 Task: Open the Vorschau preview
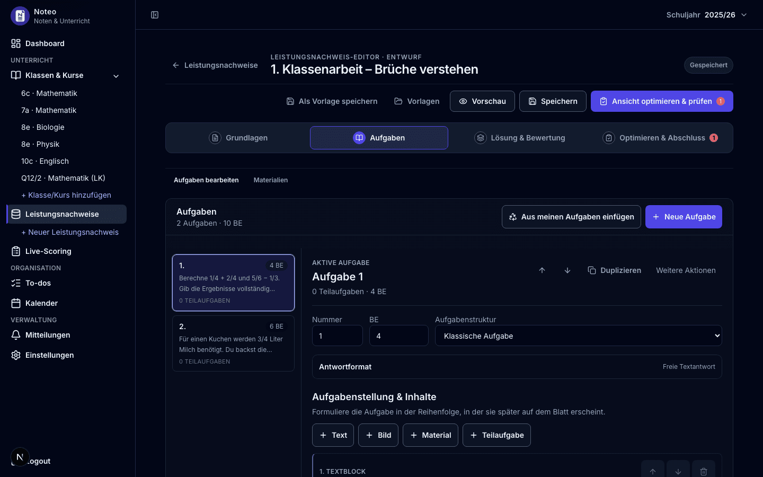482,101
